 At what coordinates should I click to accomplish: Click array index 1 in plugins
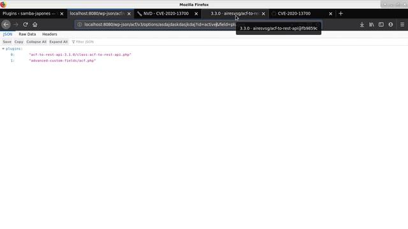coord(13,60)
